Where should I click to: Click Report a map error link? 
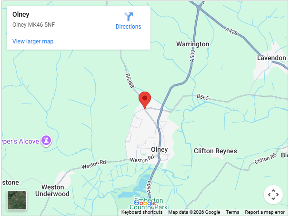pos(265,212)
